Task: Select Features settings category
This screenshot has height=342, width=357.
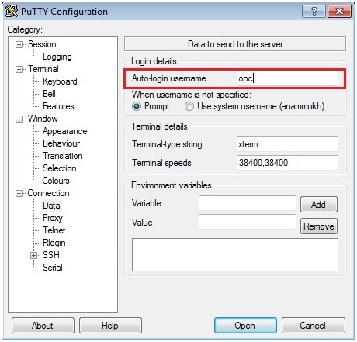Action: click(x=58, y=106)
